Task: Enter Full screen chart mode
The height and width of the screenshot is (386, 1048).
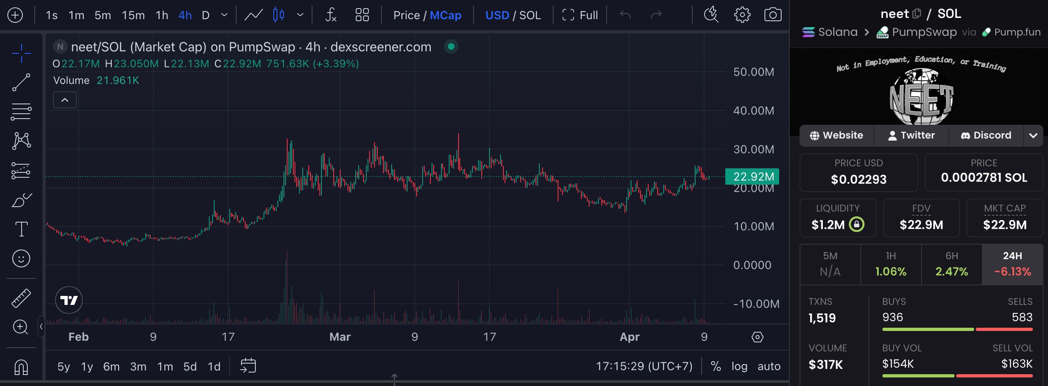Action: pos(580,15)
